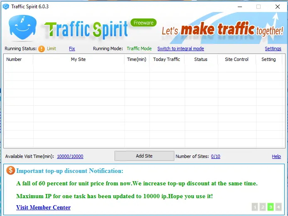Click the orange Limit warning icon
Viewport: 288px width, 216px height.
click(x=41, y=49)
